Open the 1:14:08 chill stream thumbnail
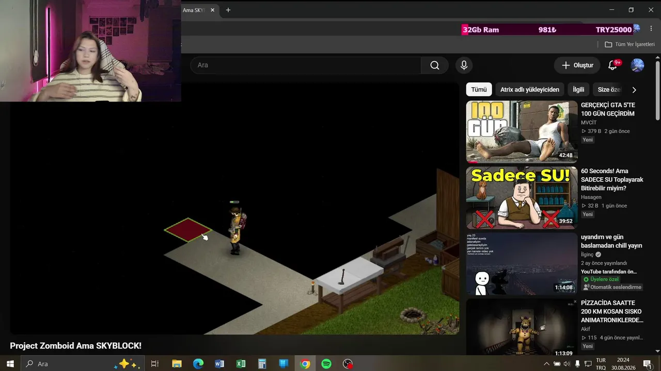Viewport: 661px width, 371px height. 522,264
